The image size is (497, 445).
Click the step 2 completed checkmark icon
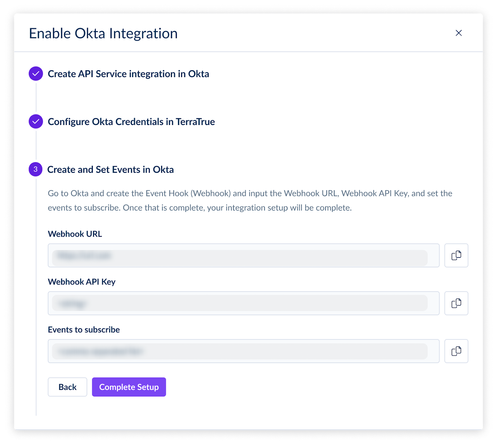[36, 122]
